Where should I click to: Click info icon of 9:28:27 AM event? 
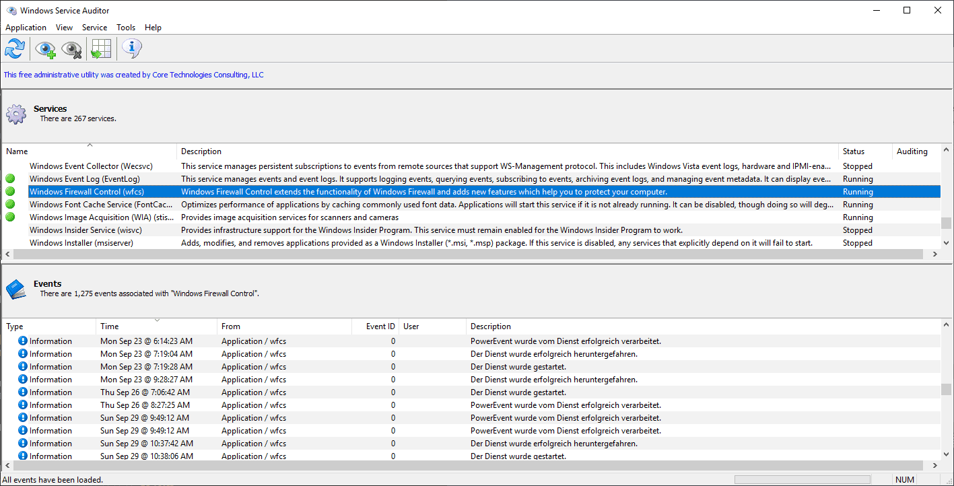(x=23, y=380)
